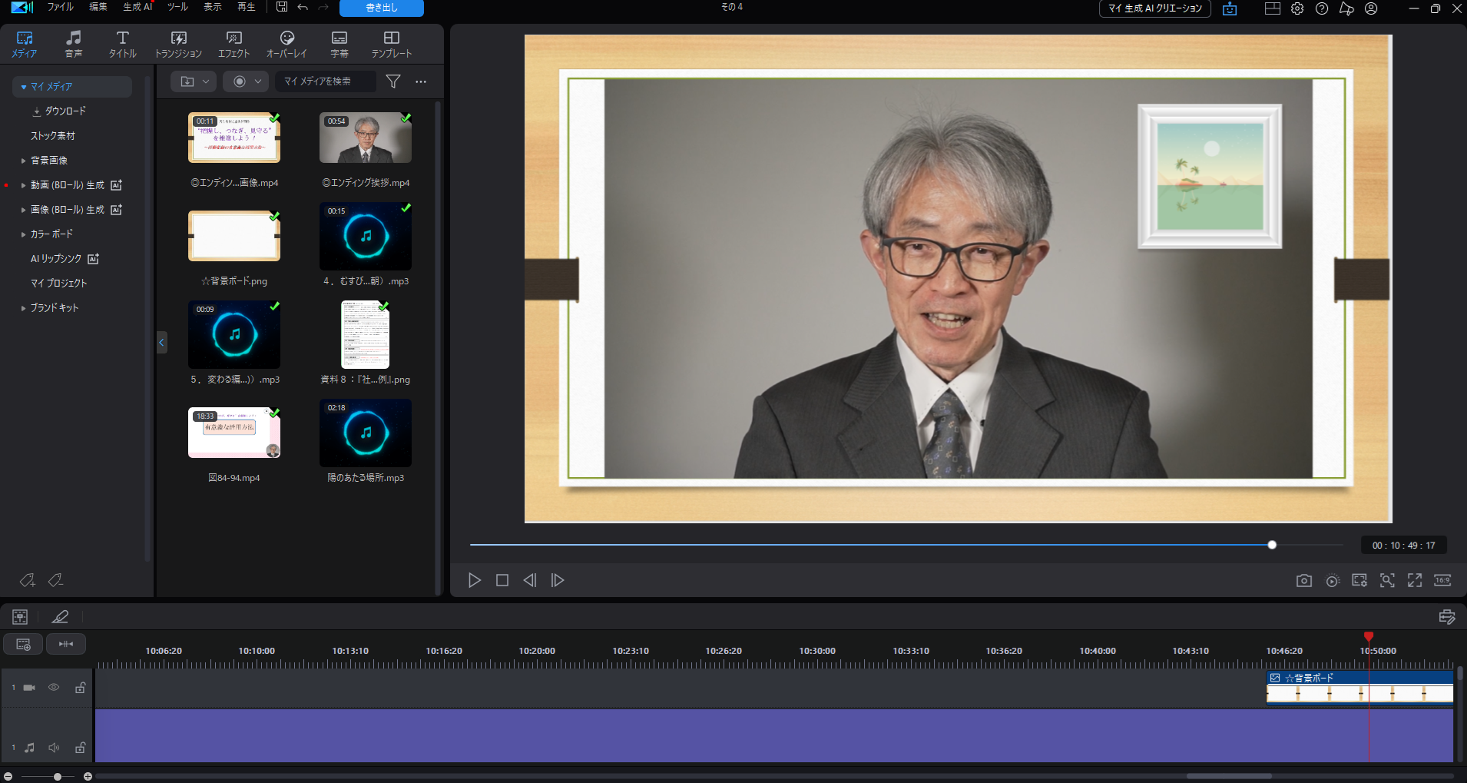This screenshot has width=1467, height=783.
Task: Expand the 背景画像 folder
Action: (23, 161)
